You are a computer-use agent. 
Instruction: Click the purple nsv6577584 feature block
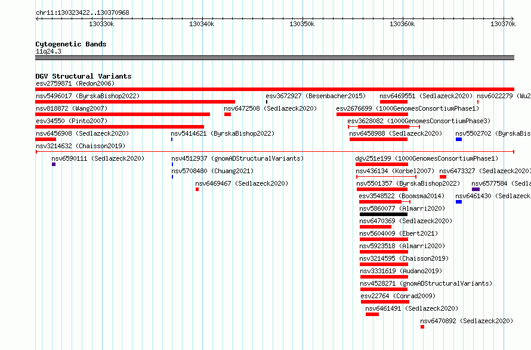476,189
